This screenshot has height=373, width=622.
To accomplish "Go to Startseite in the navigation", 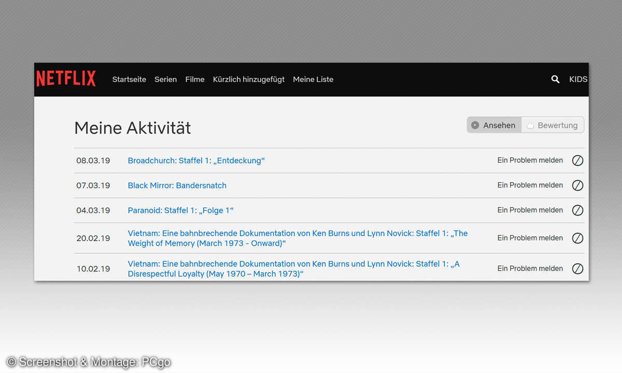I will [129, 79].
